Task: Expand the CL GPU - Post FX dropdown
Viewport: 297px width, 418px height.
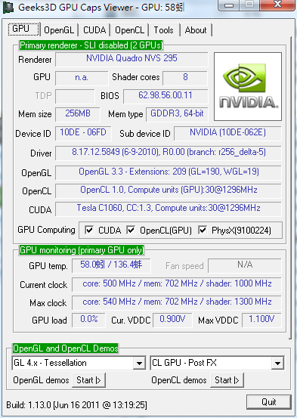Action: (x=277, y=363)
